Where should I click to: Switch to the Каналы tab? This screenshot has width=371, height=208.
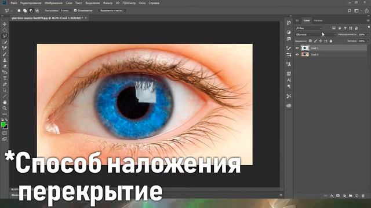coord(318,21)
